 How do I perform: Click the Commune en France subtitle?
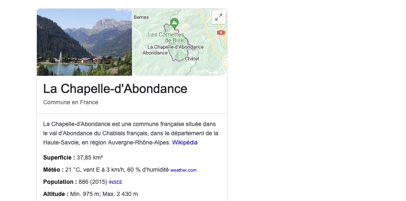tap(71, 102)
